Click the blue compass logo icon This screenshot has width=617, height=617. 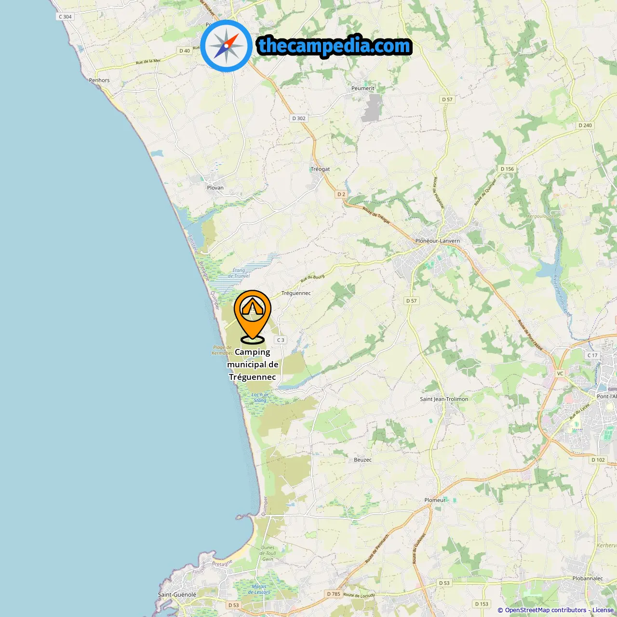pos(227,46)
